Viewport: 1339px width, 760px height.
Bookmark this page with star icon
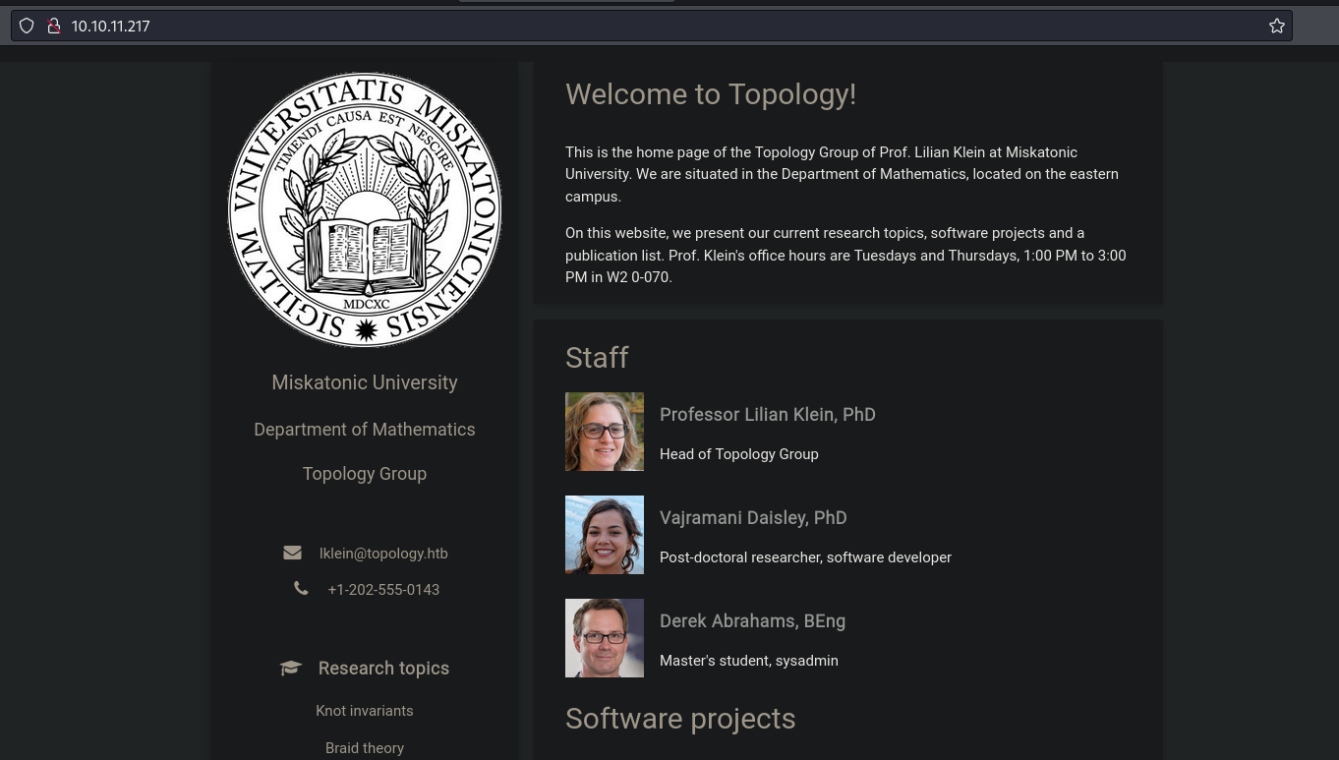click(x=1276, y=27)
